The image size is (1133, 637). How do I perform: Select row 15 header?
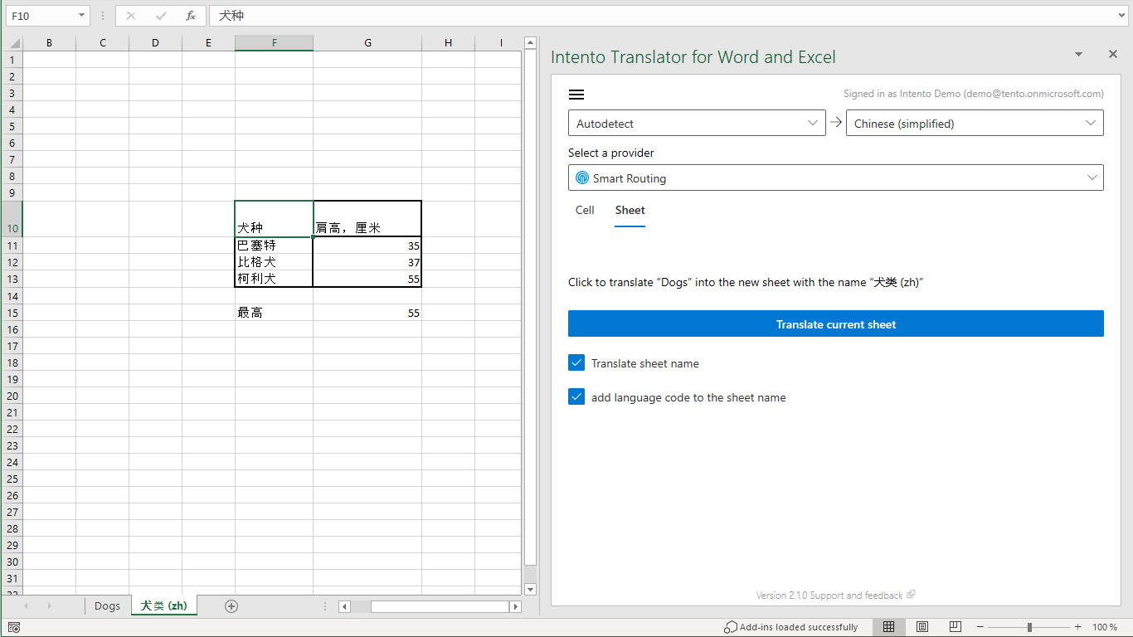12,313
